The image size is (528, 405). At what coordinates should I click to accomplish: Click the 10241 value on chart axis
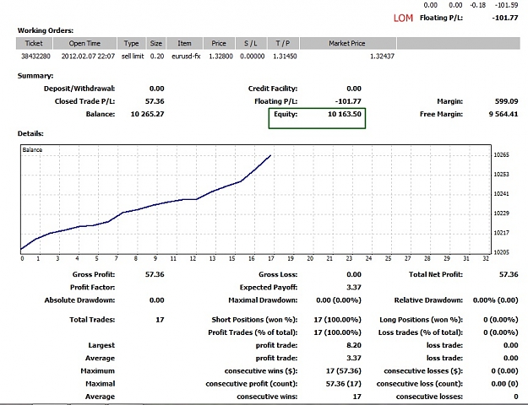tap(502, 194)
